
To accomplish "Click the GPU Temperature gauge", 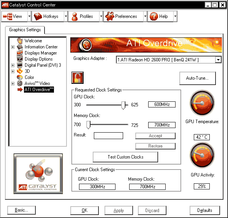I will [x=202, y=103].
